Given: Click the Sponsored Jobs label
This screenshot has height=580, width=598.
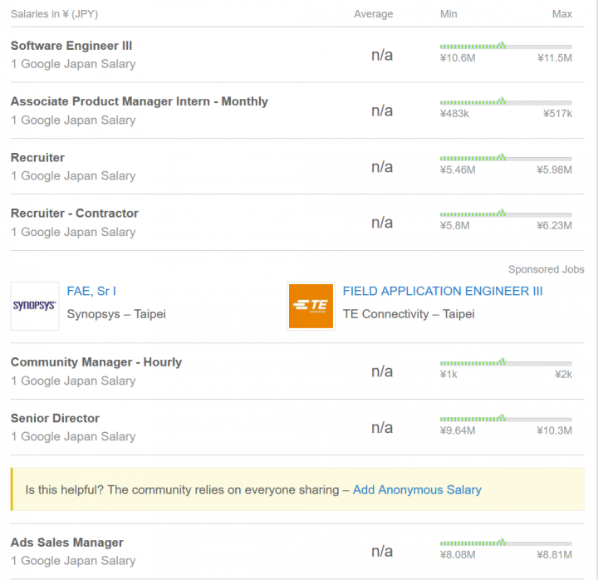Looking at the screenshot, I should (x=547, y=269).
